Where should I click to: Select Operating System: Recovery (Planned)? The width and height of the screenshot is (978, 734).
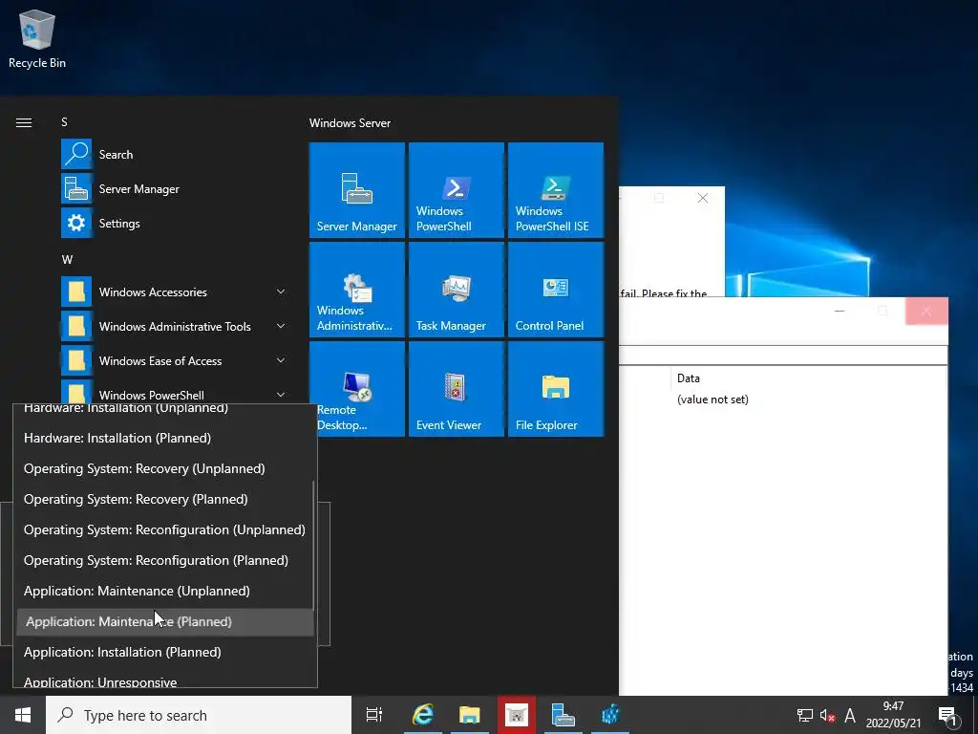tap(164, 499)
